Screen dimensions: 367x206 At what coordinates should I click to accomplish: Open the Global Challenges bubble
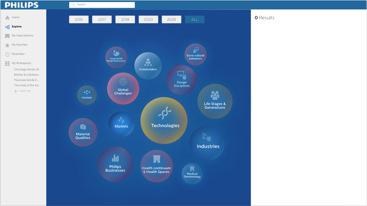[x=123, y=89]
